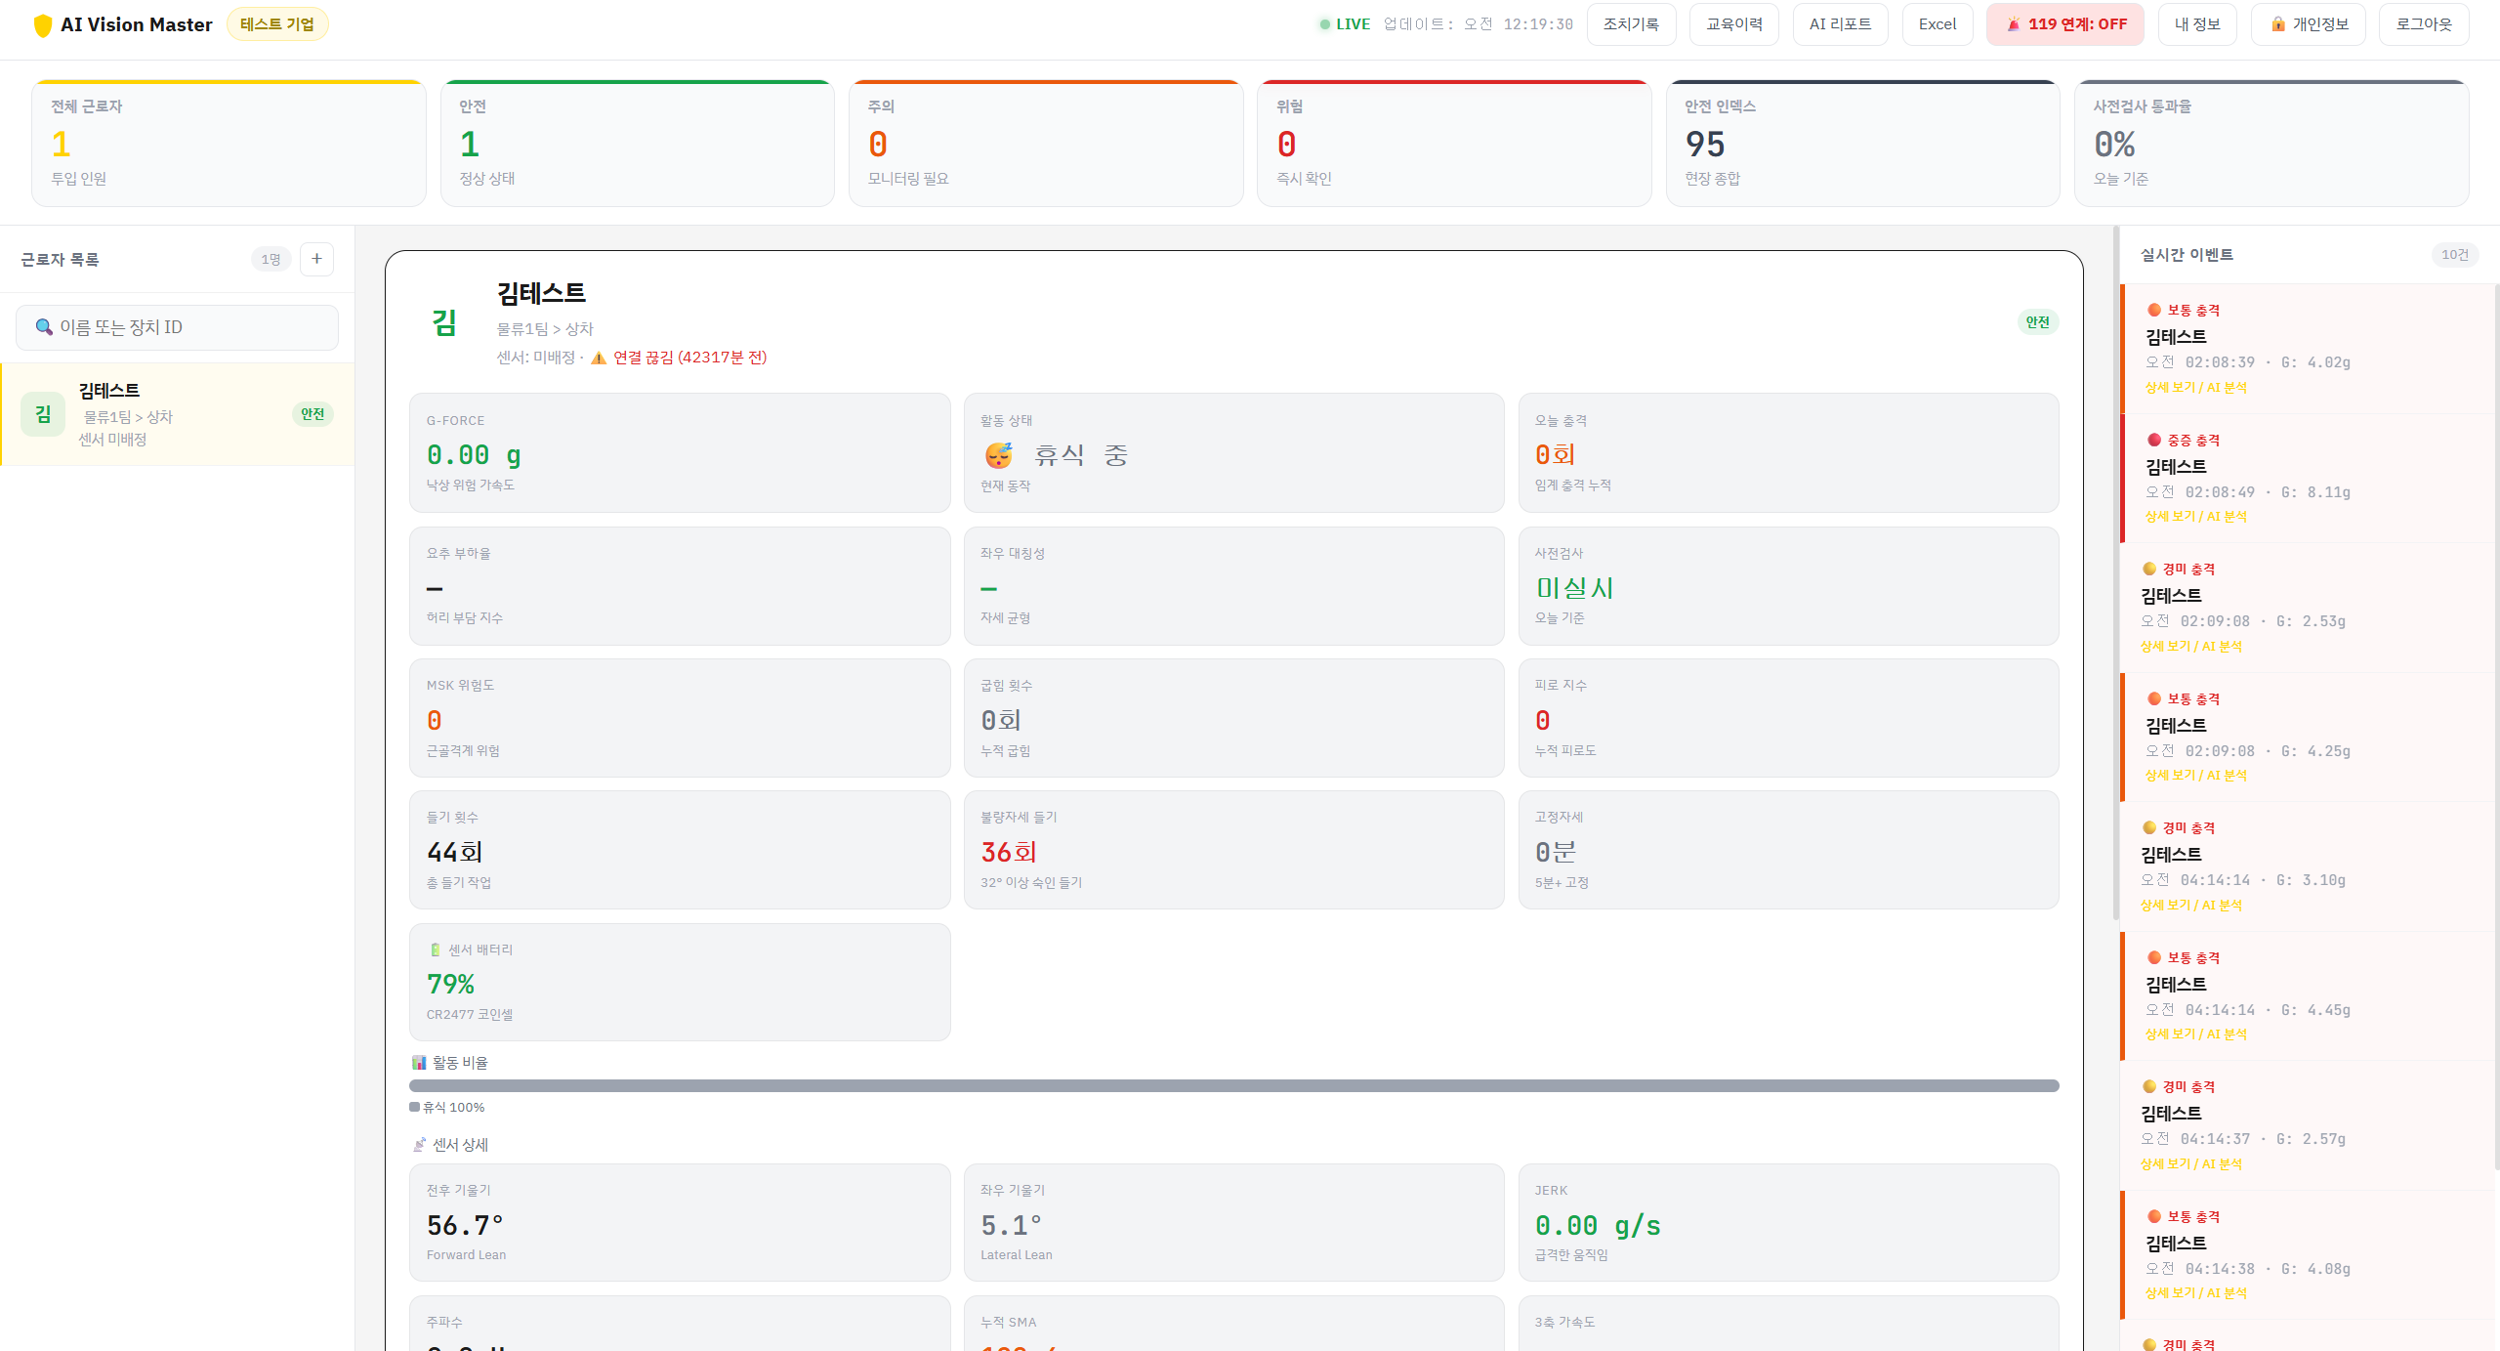Viewport: 2500px width, 1351px height.
Task: Click the 피로 지수 0 tile
Action: click(1788, 718)
